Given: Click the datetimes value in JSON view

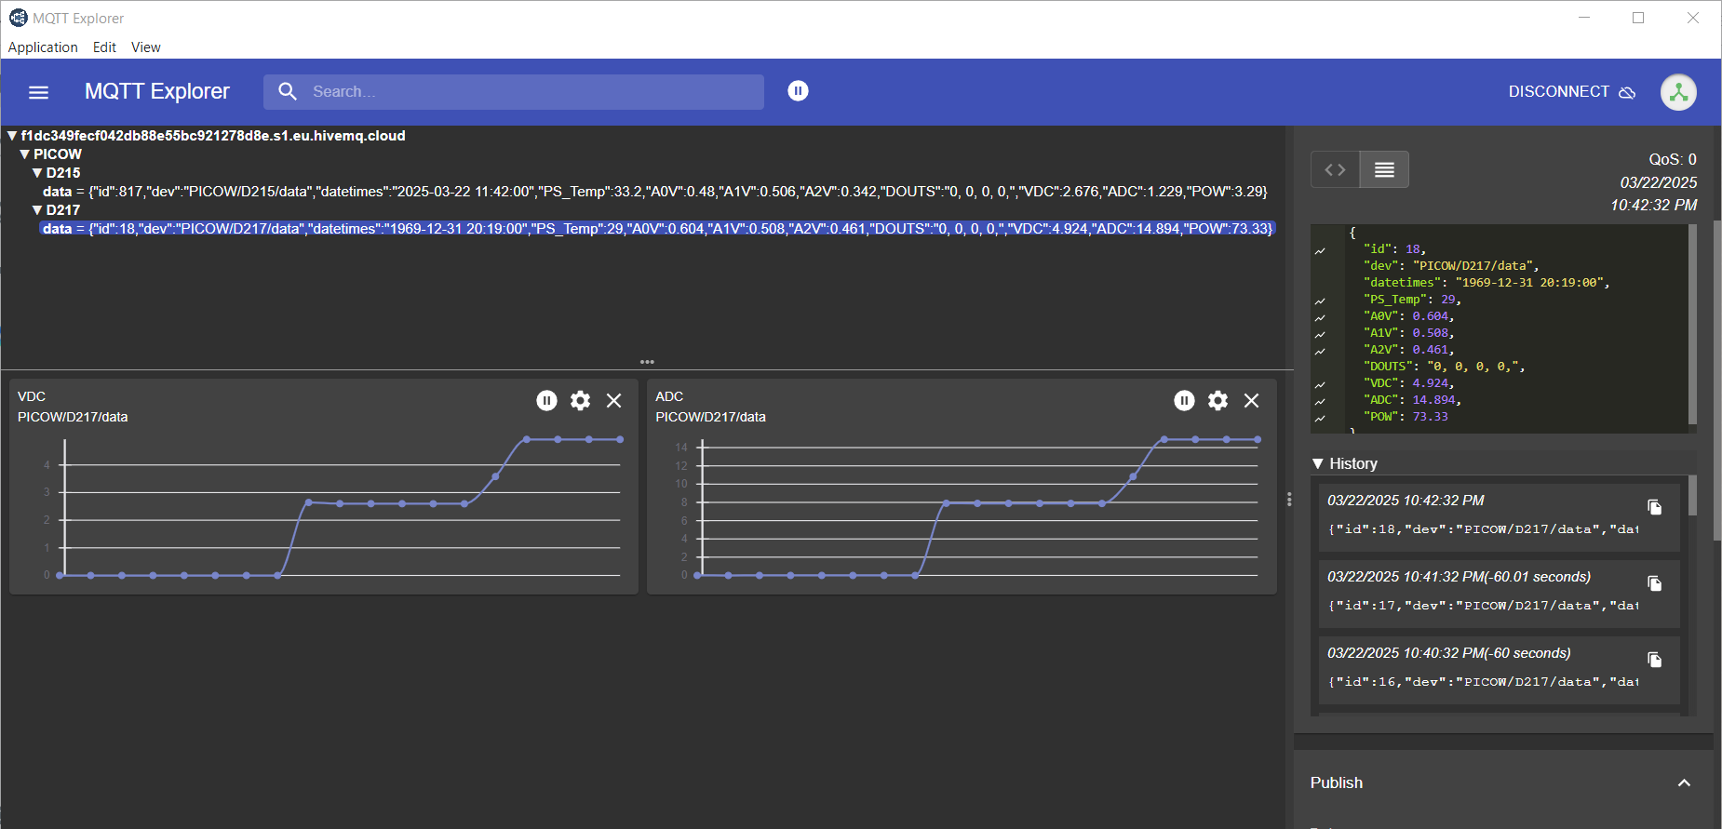Looking at the screenshot, I should click(1531, 283).
